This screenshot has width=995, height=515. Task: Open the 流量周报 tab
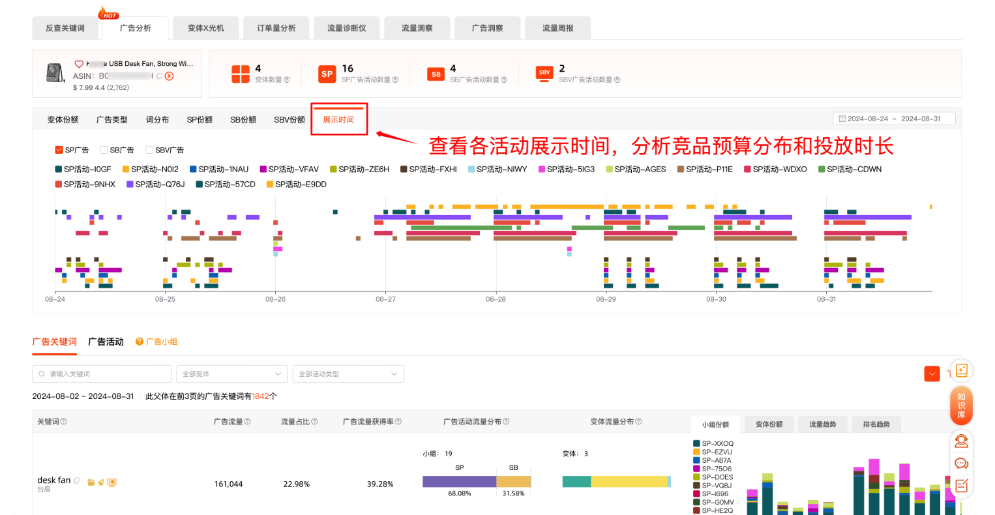(x=558, y=28)
